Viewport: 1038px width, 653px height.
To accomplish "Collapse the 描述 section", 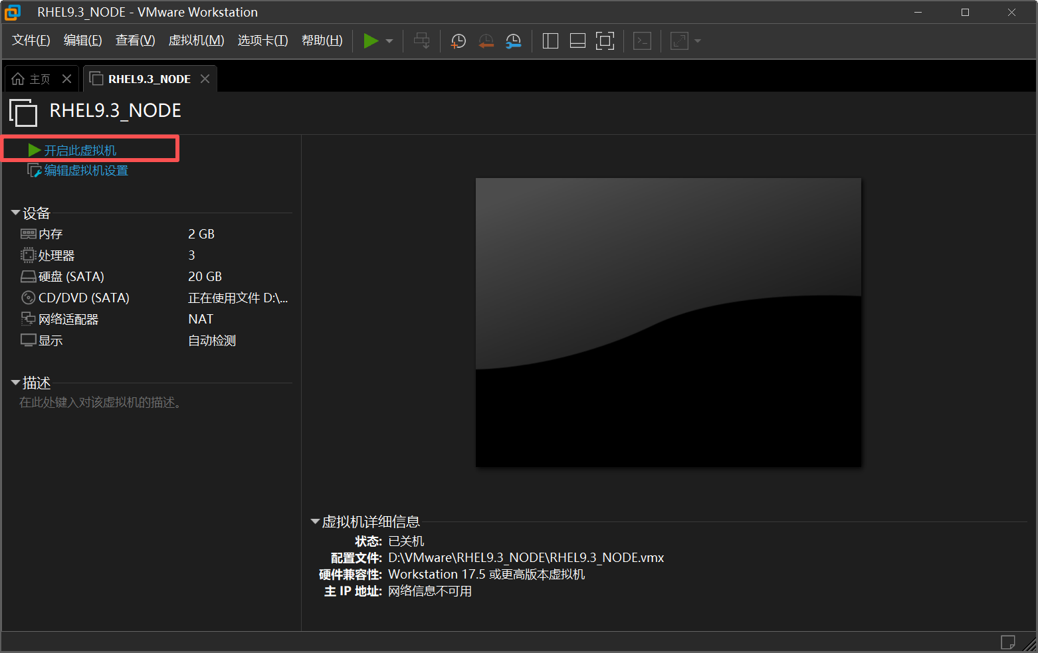I will (x=15, y=383).
